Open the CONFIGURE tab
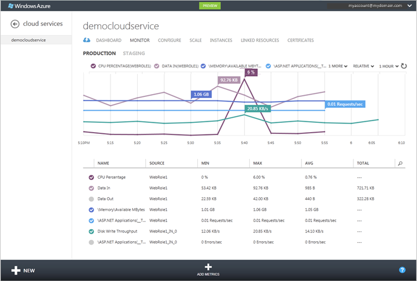This screenshot has height=281, width=417. (169, 40)
